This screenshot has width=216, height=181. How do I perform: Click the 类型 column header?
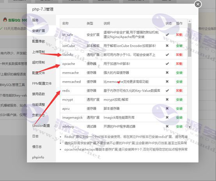[x=90, y=23]
